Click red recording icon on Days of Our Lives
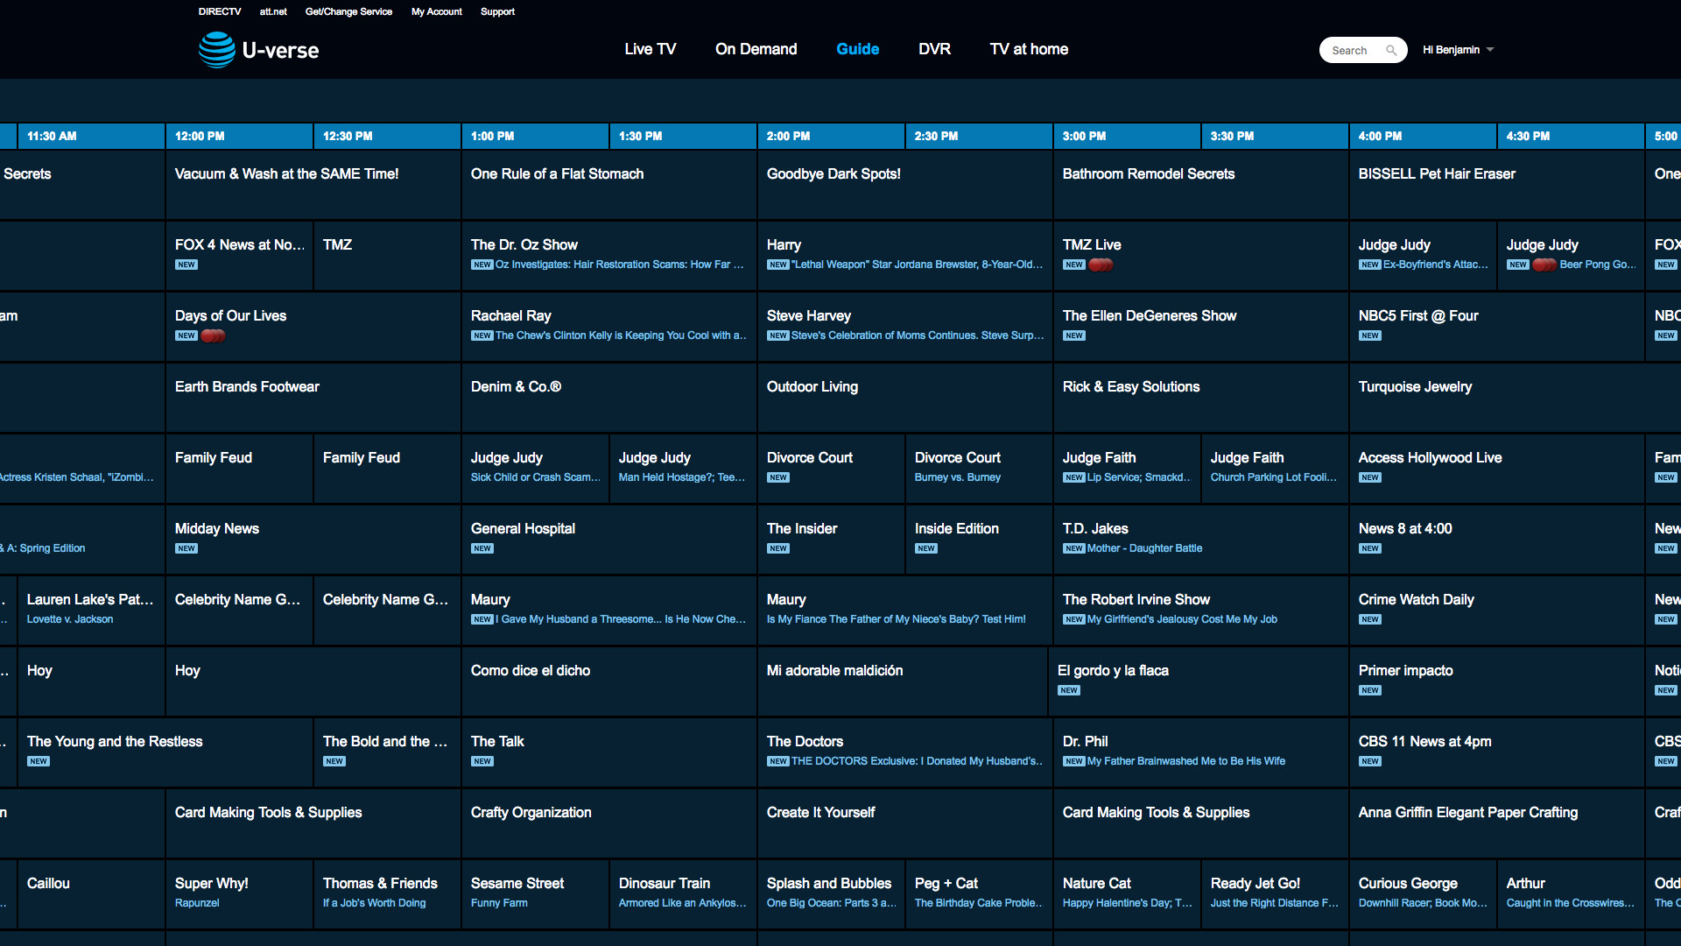The height and width of the screenshot is (946, 1681). pos(213,335)
